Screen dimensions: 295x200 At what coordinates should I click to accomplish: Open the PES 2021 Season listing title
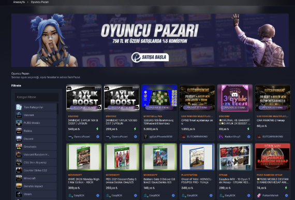click(121, 181)
